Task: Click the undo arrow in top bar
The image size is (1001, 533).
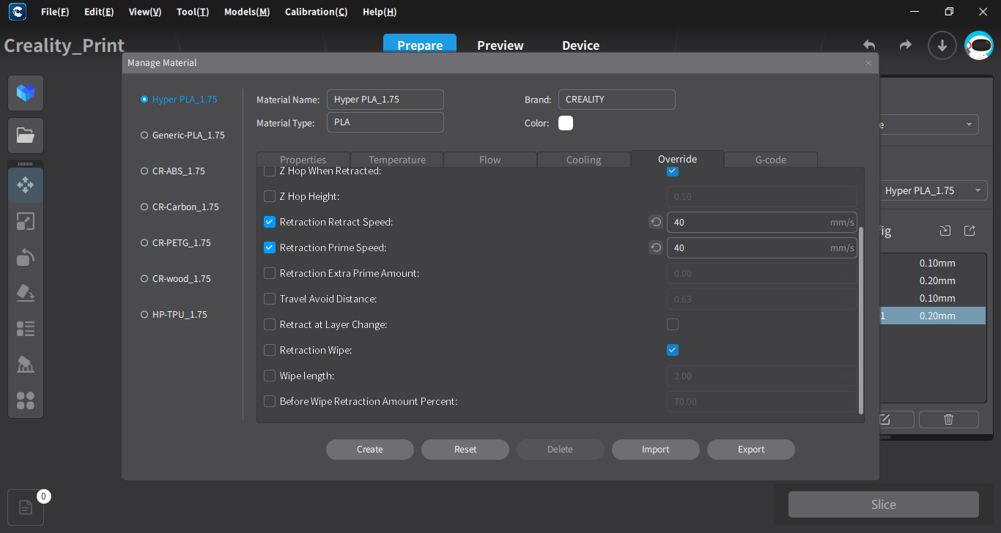Action: 869,45
